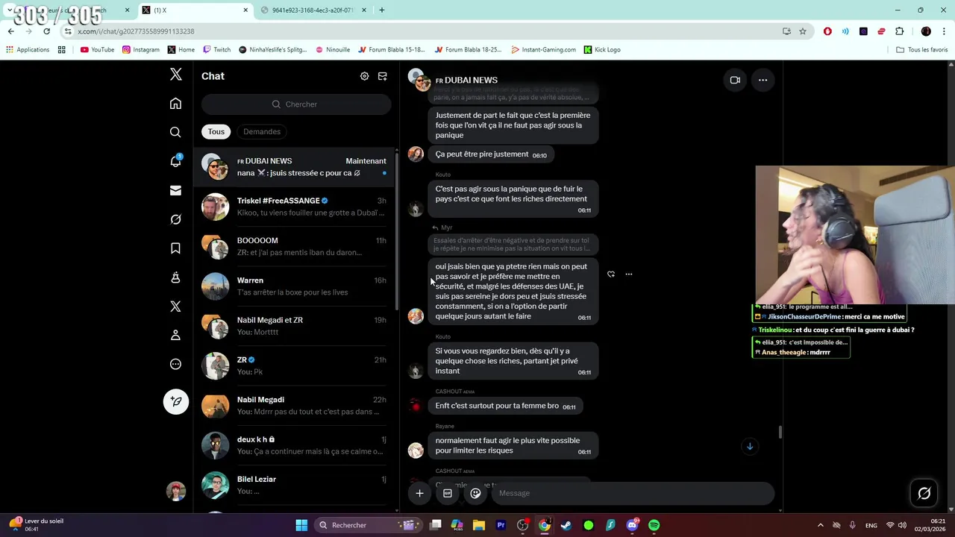Open the Twitch bookmark
Viewport: 955px width, 537px height.
click(217, 50)
